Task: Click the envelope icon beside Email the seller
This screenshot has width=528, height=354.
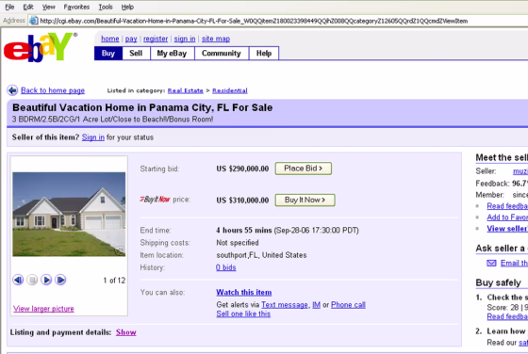Action: [x=491, y=263]
